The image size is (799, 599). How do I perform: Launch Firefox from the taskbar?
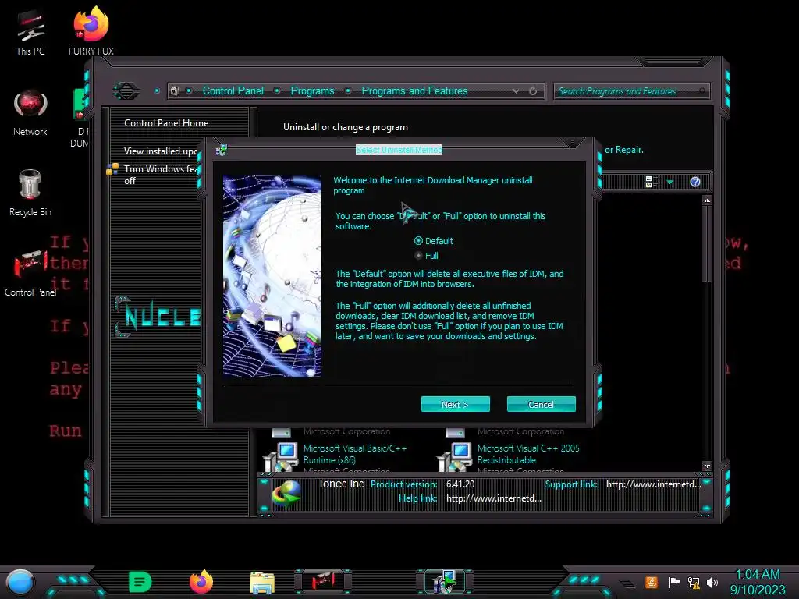(x=201, y=582)
